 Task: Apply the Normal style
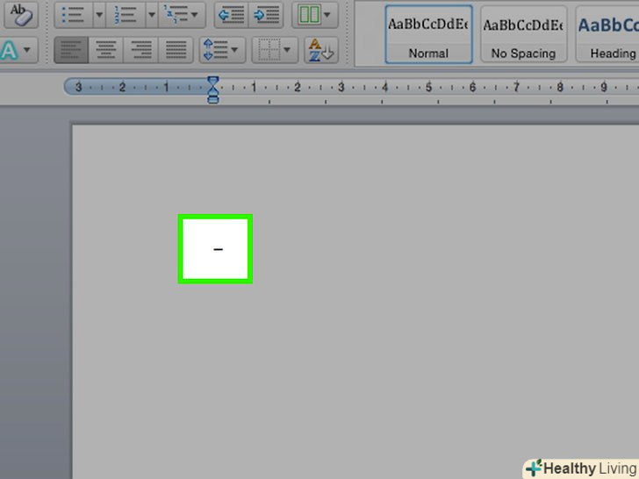(x=428, y=34)
